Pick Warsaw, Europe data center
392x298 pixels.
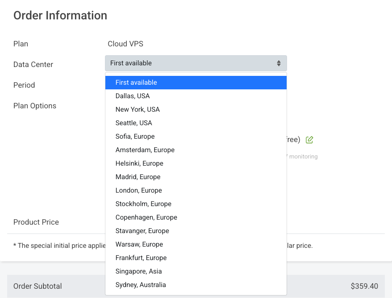(x=196, y=244)
